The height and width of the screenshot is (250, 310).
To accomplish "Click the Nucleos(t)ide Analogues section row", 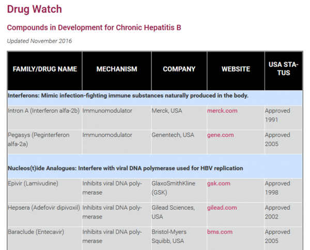I will click(155, 166).
